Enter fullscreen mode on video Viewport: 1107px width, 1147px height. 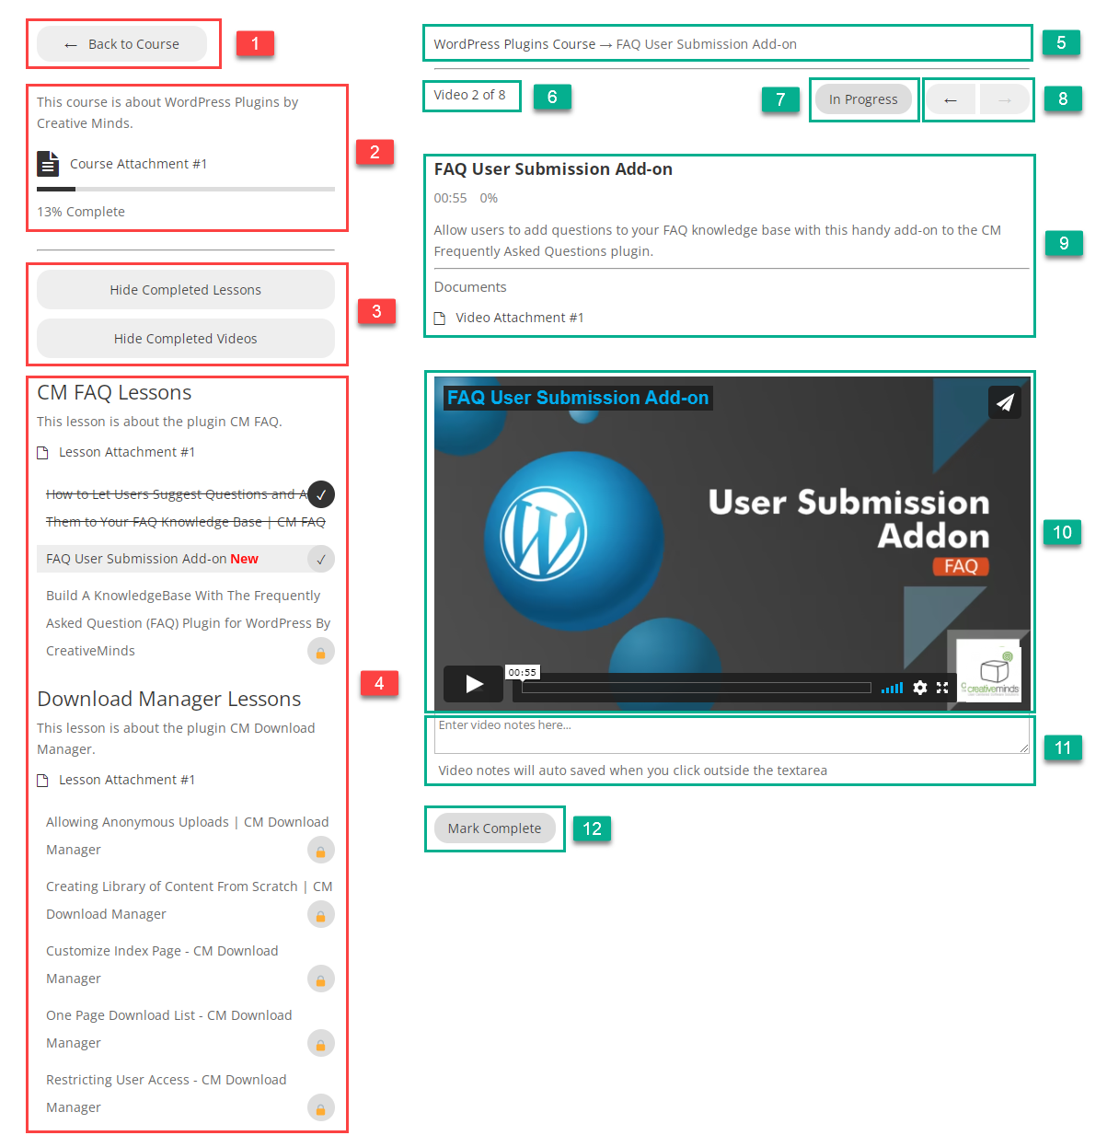click(942, 688)
